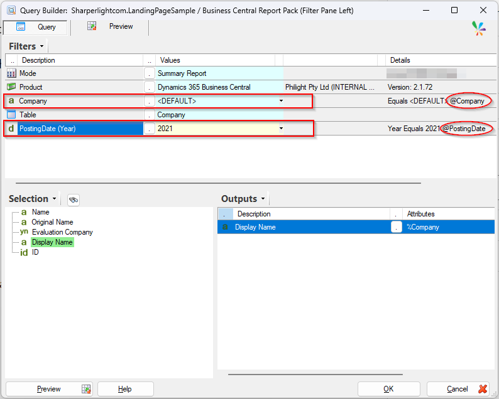Open the Outputs dropdown menu
This screenshot has width=499, height=399.
[x=263, y=198]
